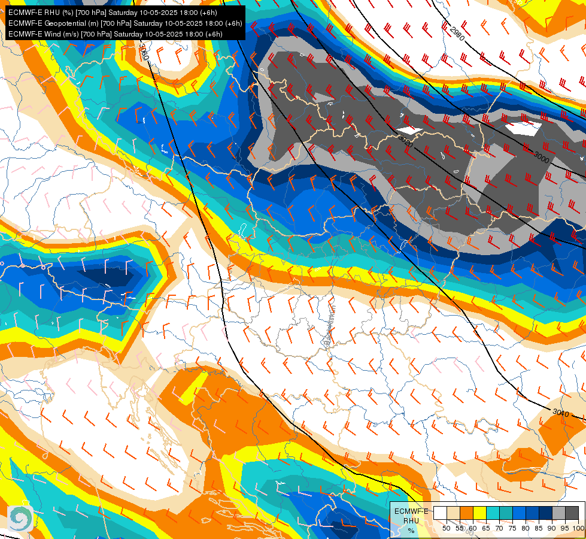The image size is (586, 539).
Task: Click the RHU label in the legend
Action: 411,521
